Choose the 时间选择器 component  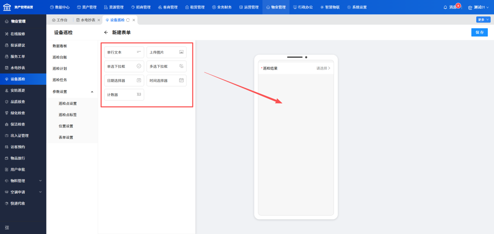pos(166,81)
